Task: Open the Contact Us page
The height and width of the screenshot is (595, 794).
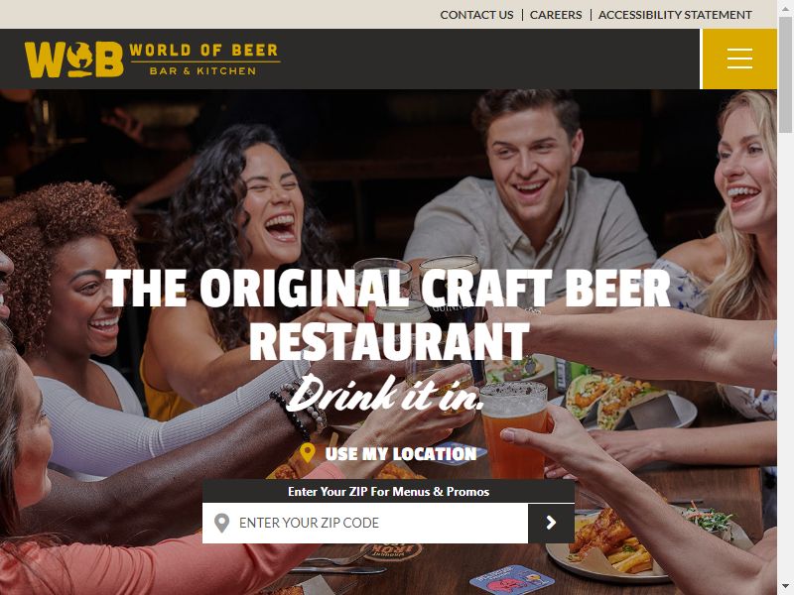Action: [x=476, y=15]
